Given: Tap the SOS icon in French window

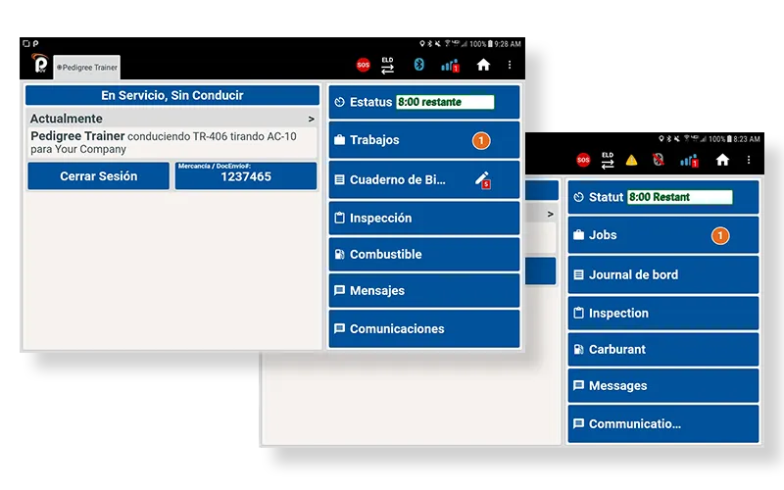Looking at the screenshot, I should point(583,160).
